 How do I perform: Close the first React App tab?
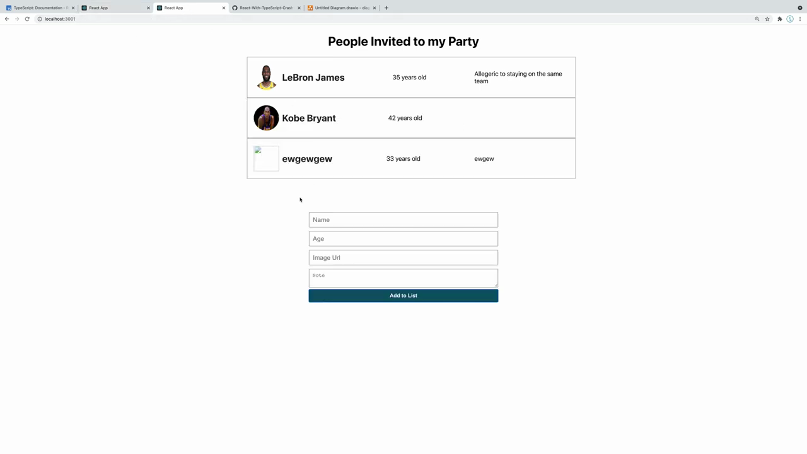(x=148, y=8)
